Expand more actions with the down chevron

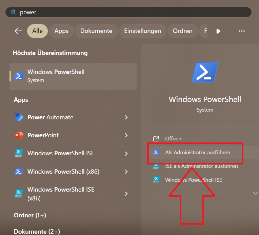(255, 193)
